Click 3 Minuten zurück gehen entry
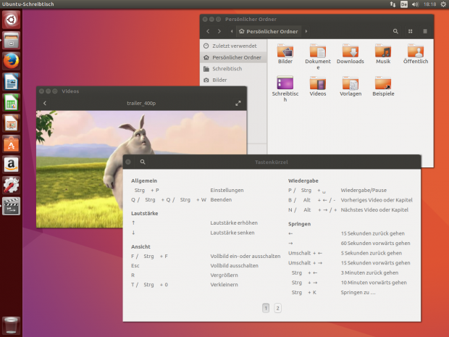Viewport: 449px width, 337px height. pos(369,272)
